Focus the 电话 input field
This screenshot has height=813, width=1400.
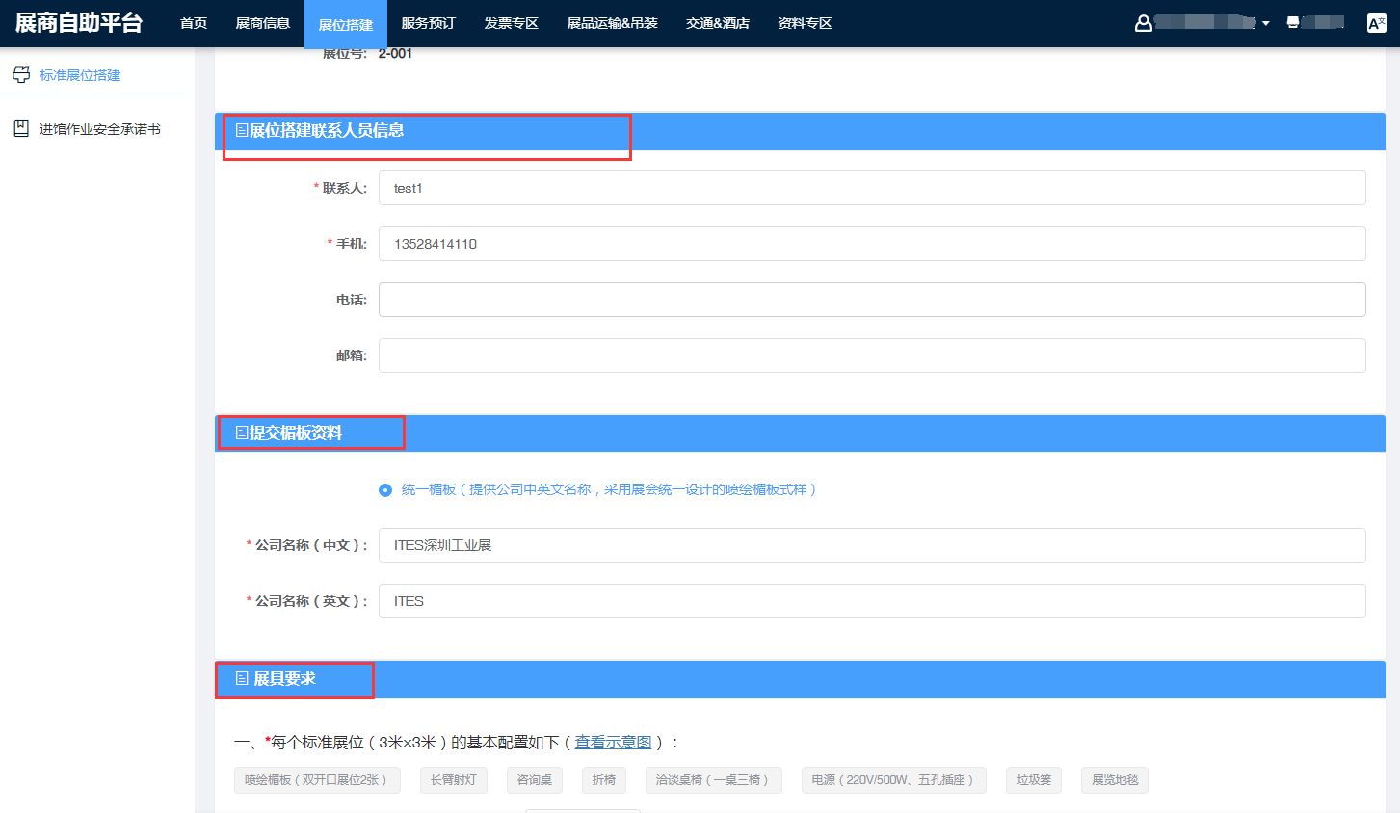coord(871,300)
